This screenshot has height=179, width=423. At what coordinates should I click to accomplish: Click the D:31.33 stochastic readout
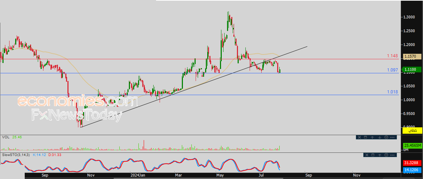point(55,155)
